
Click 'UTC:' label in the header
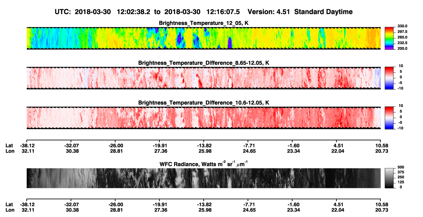click(63, 12)
